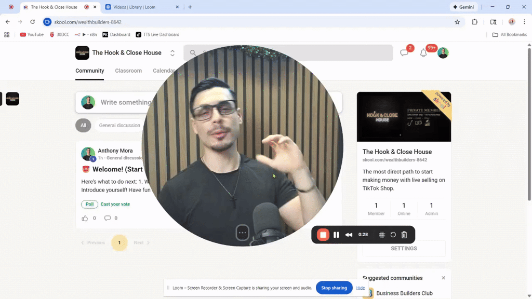Click the left sidebar community icon

click(12, 99)
